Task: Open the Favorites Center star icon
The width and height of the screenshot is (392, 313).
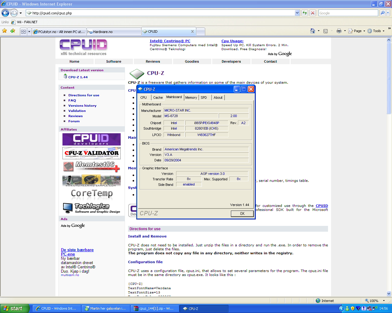Action: click(5, 31)
